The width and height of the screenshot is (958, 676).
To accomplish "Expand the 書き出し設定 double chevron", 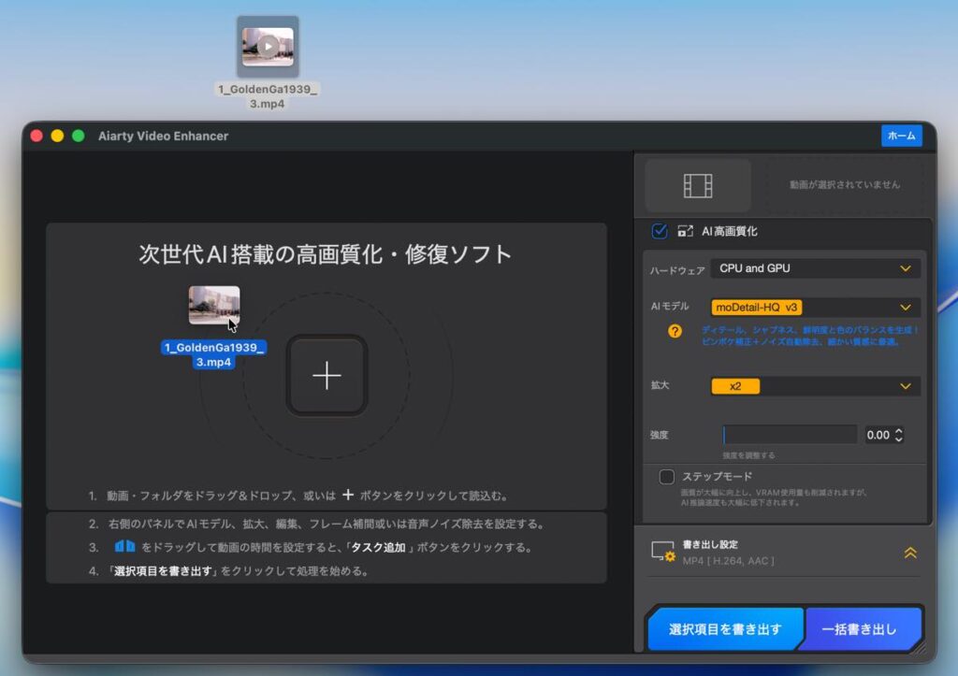I will (909, 553).
